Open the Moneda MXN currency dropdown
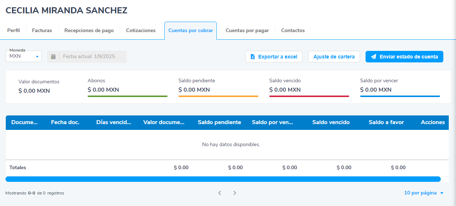This screenshot has height=206, width=456. (24, 57)
